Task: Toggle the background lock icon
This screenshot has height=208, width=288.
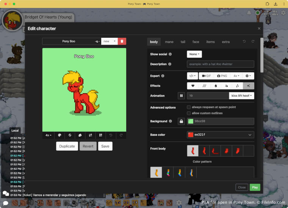Action: [182, 121]
